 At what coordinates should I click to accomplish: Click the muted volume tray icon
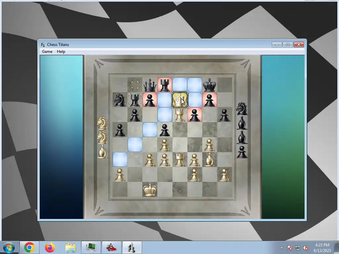(306, 248)
